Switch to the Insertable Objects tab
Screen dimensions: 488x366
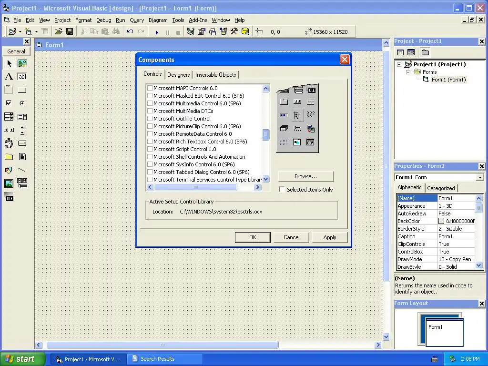[x=216, y=75]
